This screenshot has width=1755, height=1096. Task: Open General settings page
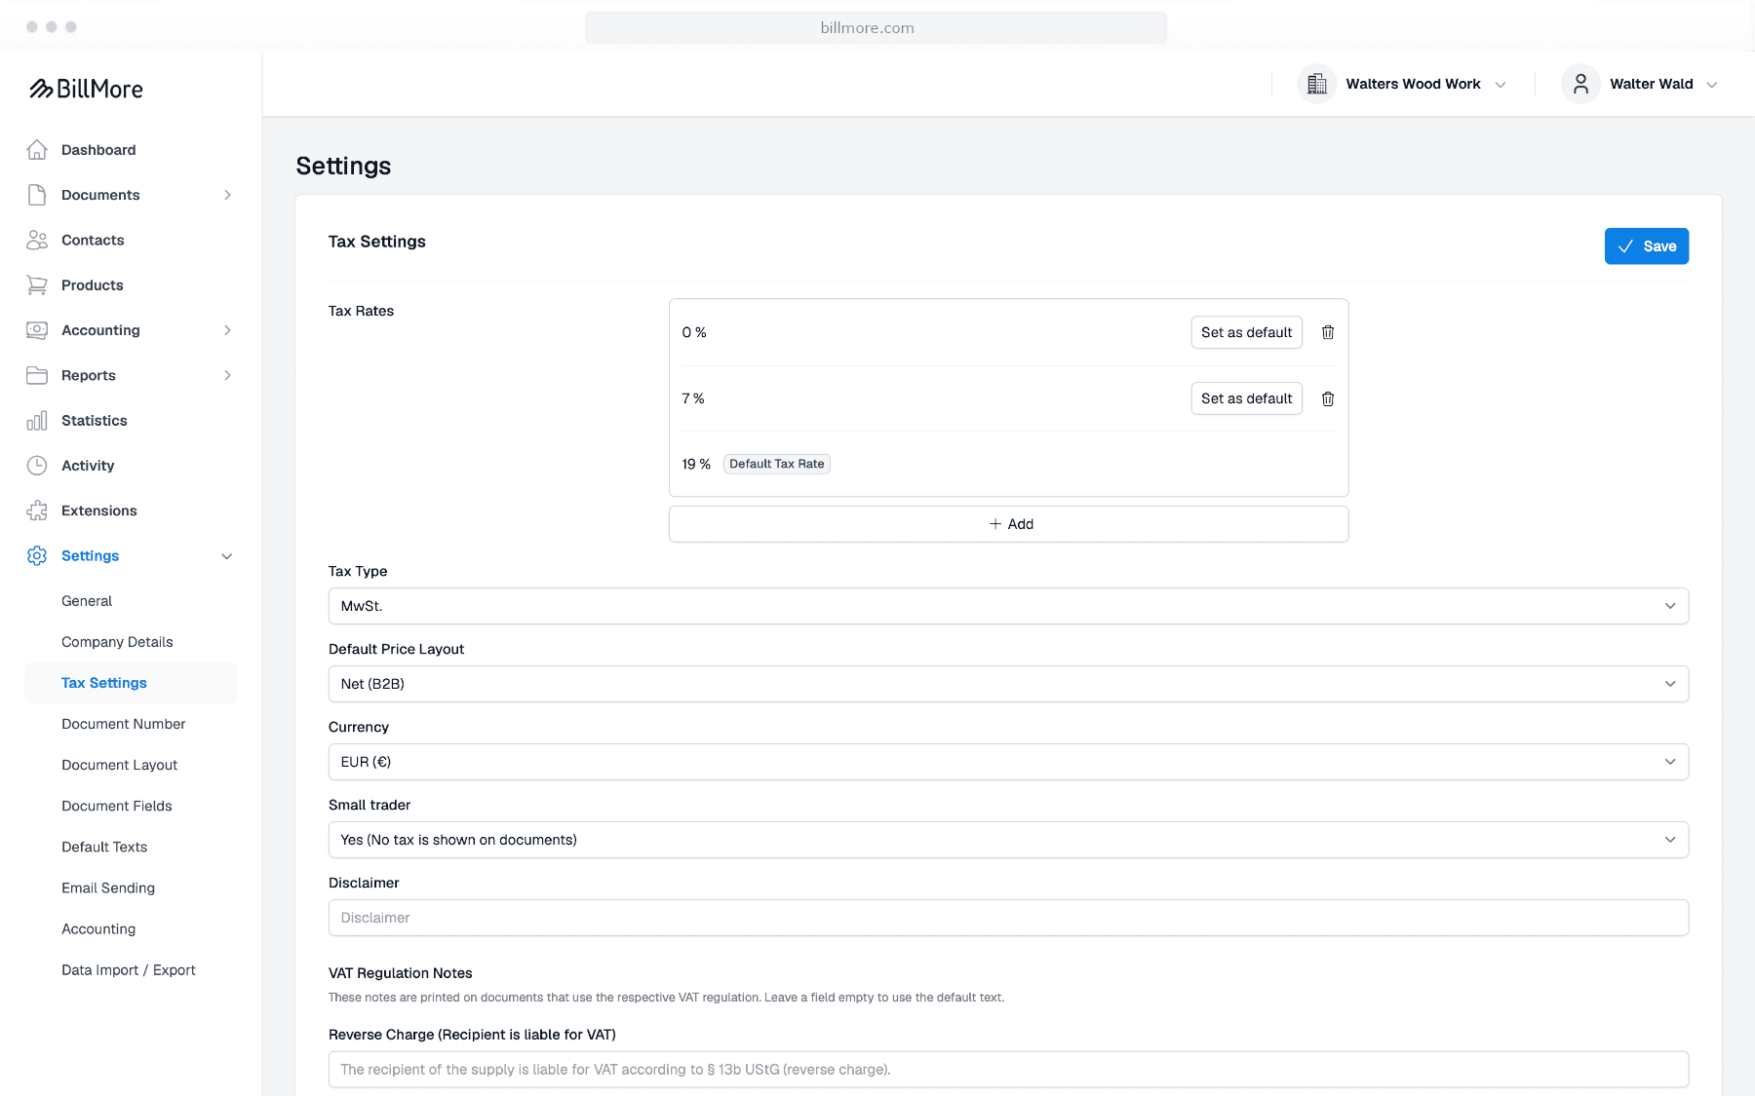[x=87, y=601]
